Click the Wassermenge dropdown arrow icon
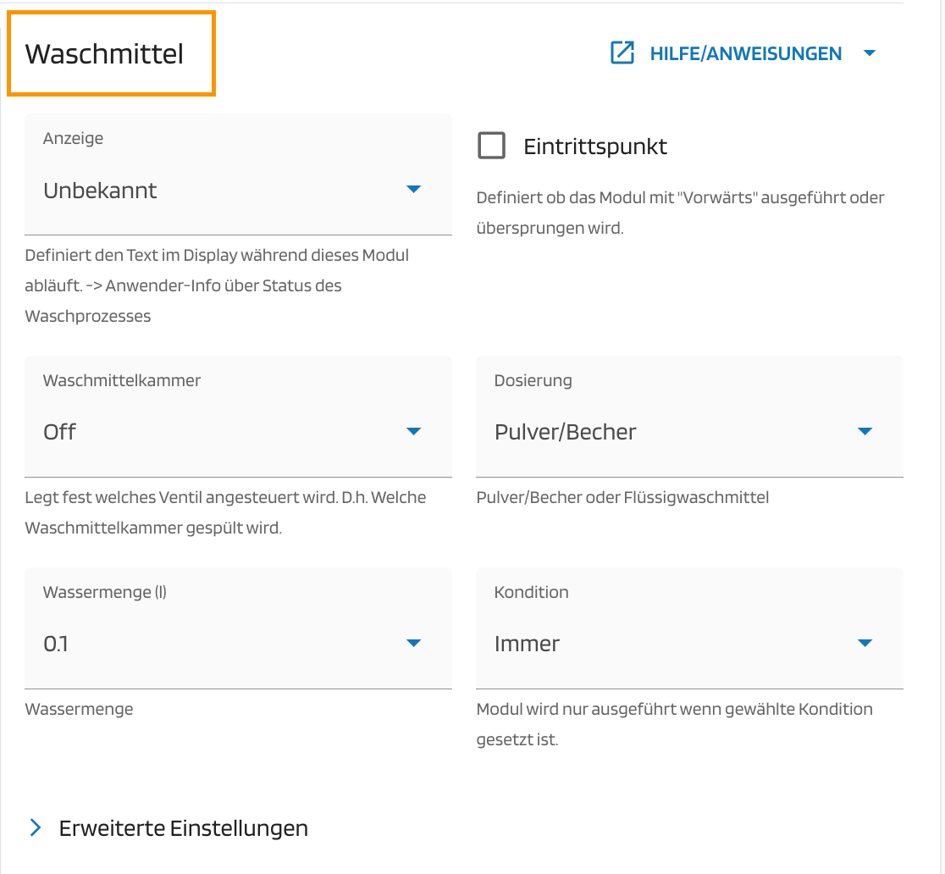The height and width of the screenshot is (874, 945). point(413,644)
